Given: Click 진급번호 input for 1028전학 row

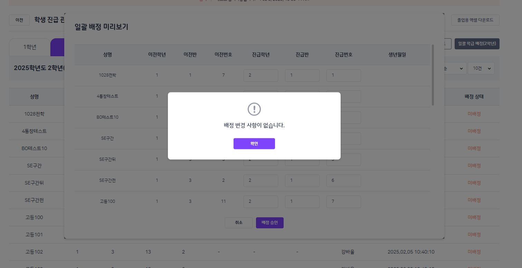Looking at the screenshot, I should click(x=343, y=76).
